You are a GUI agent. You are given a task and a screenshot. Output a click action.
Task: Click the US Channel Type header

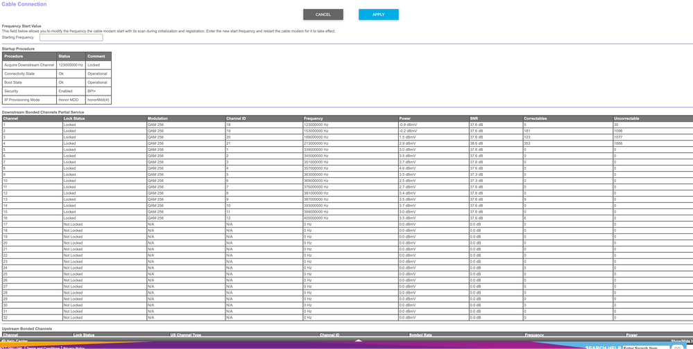point(186,335)
